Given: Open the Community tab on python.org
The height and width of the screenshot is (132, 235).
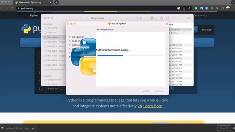Looking at the screenshot, I should (200, 15).
